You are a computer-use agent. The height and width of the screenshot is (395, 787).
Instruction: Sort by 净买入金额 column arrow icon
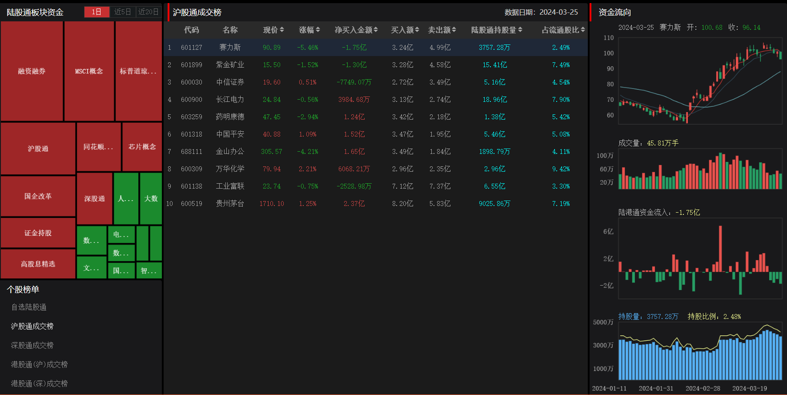[x=376, y=30]
